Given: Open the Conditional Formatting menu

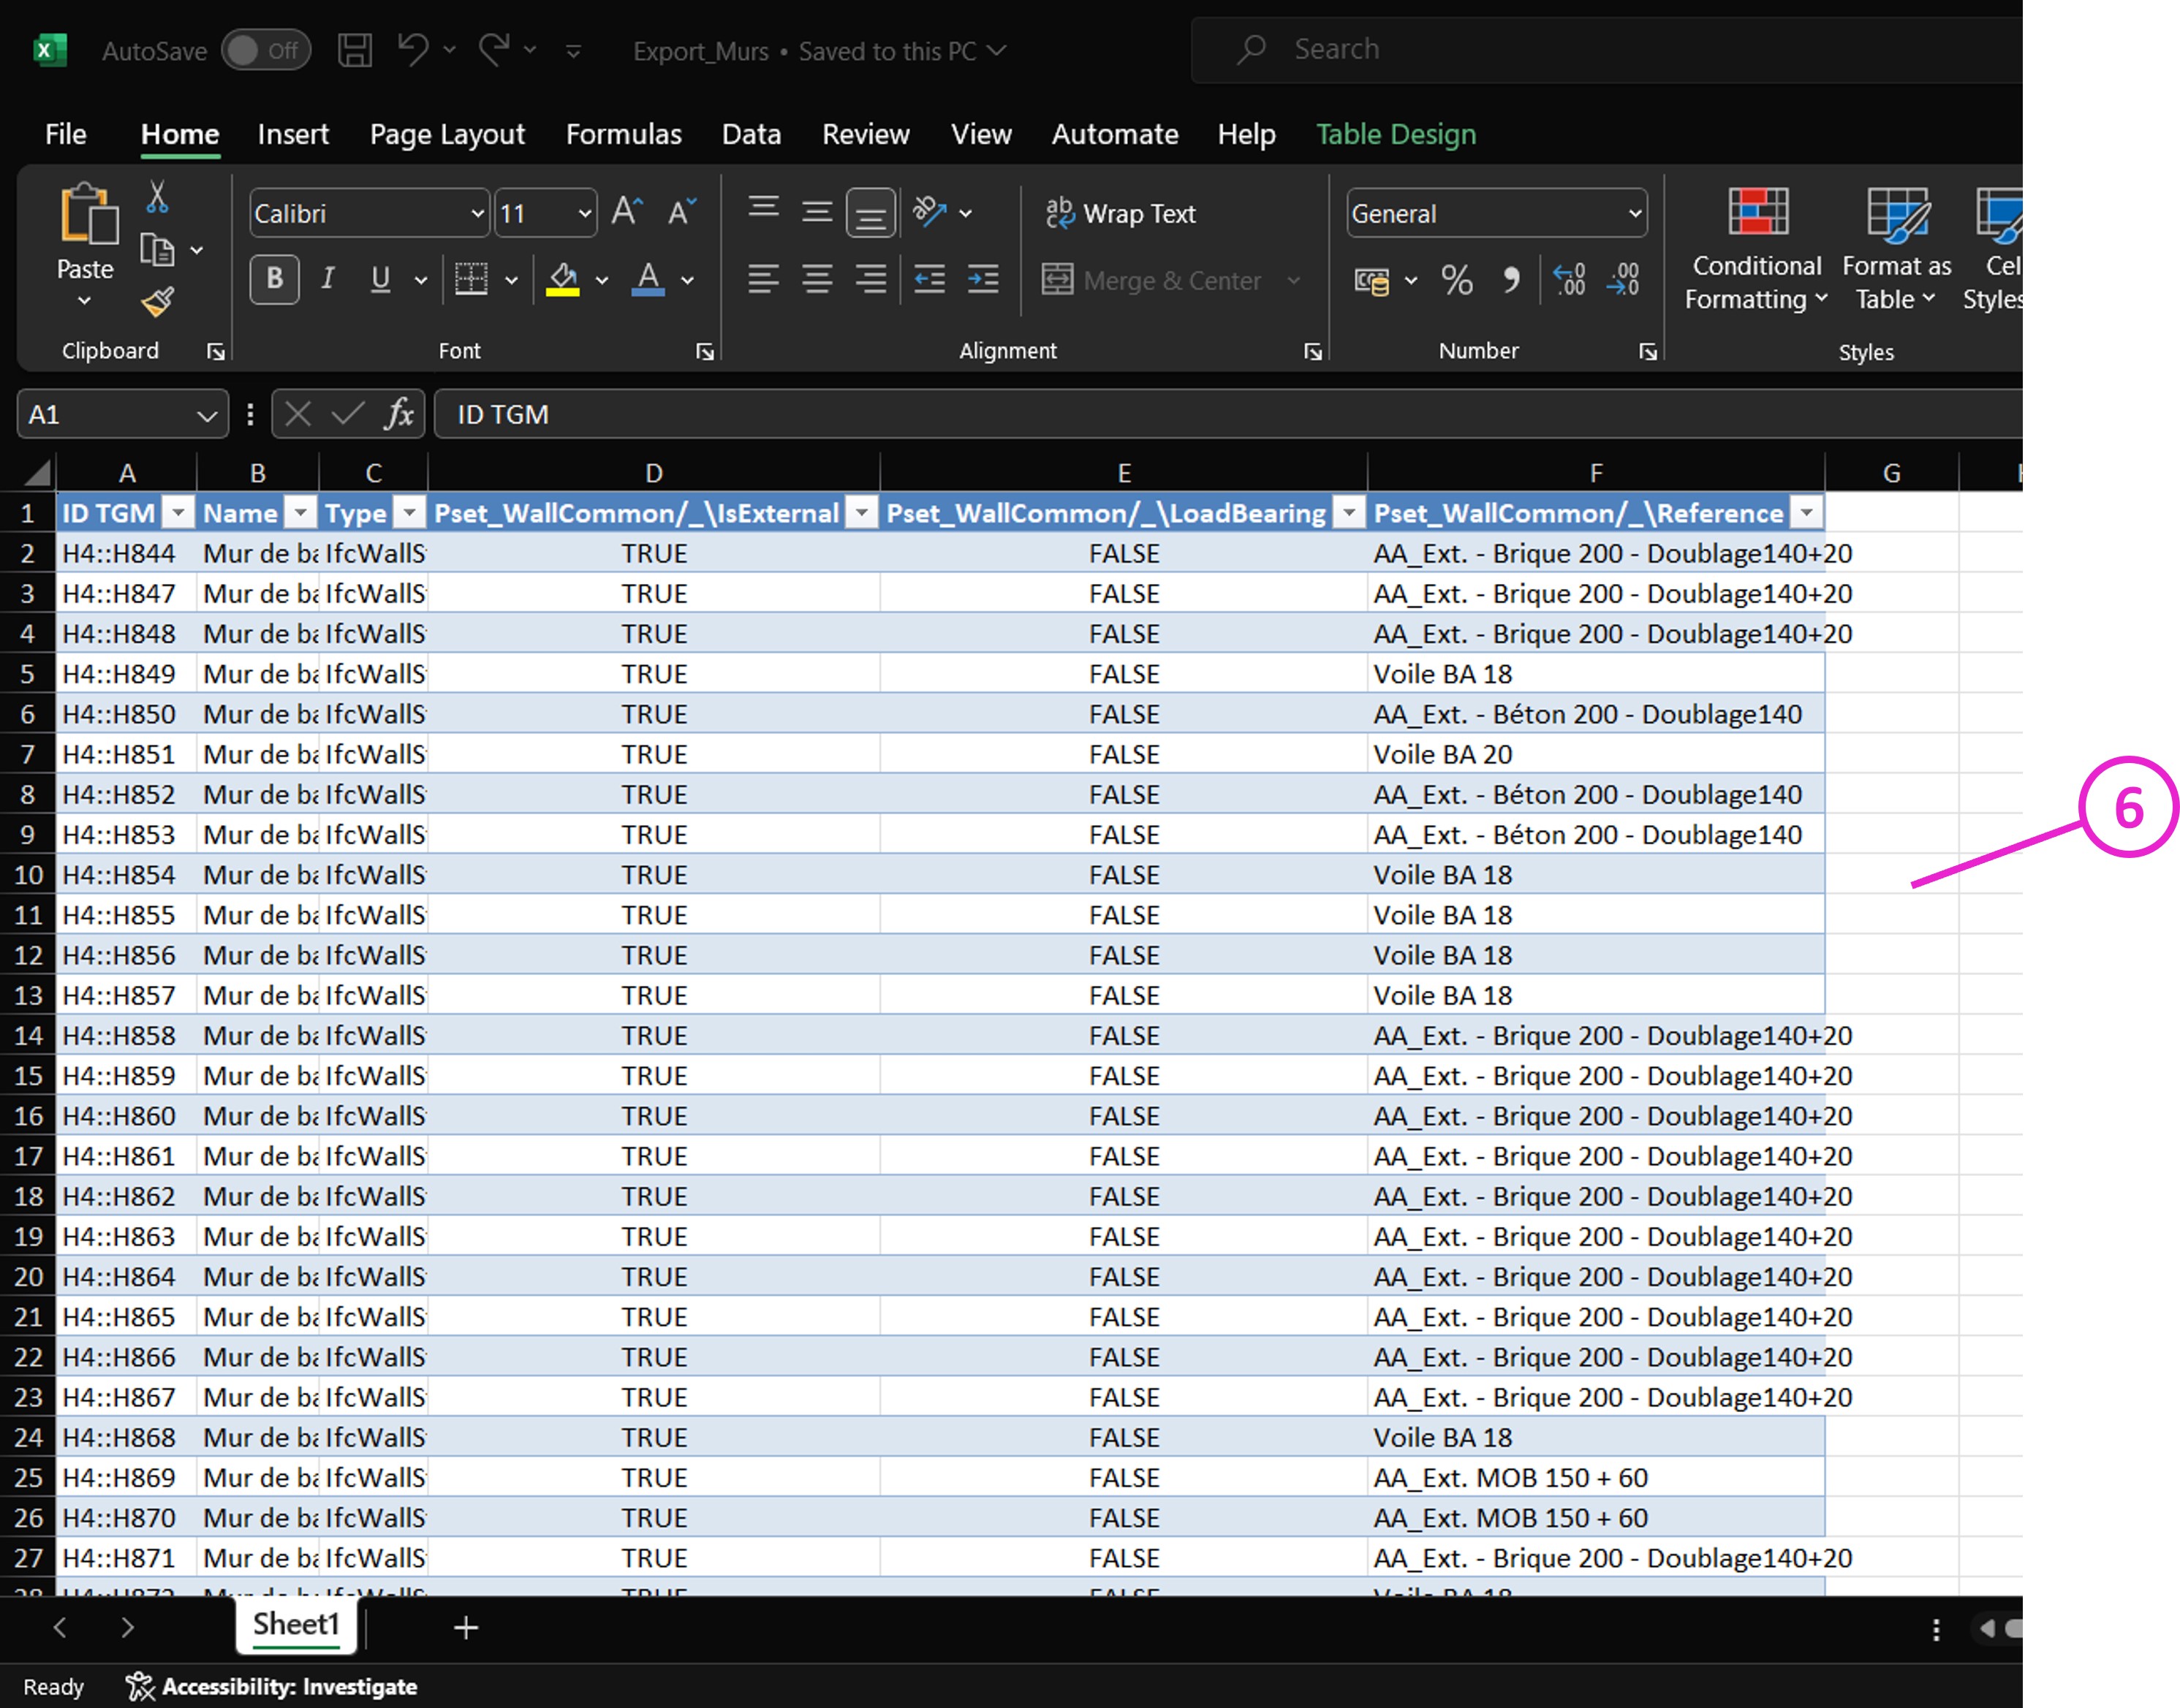Looking at the screenshot, I should tap(1756, 250).
